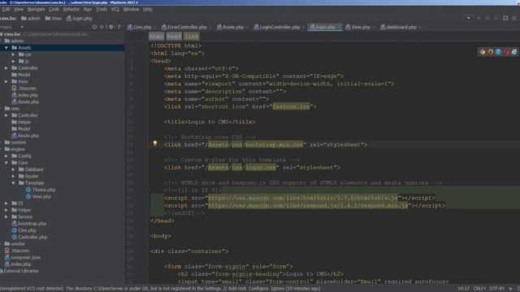Open the Help menu

point(148,9)
